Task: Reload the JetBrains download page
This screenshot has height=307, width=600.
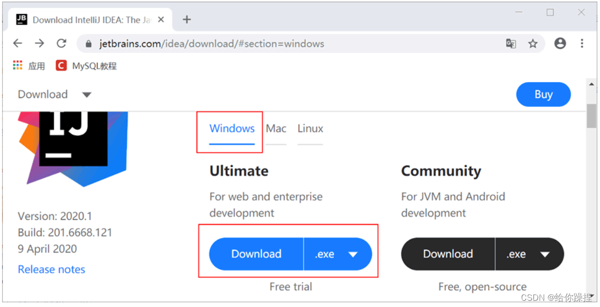Action: (61, 44)
